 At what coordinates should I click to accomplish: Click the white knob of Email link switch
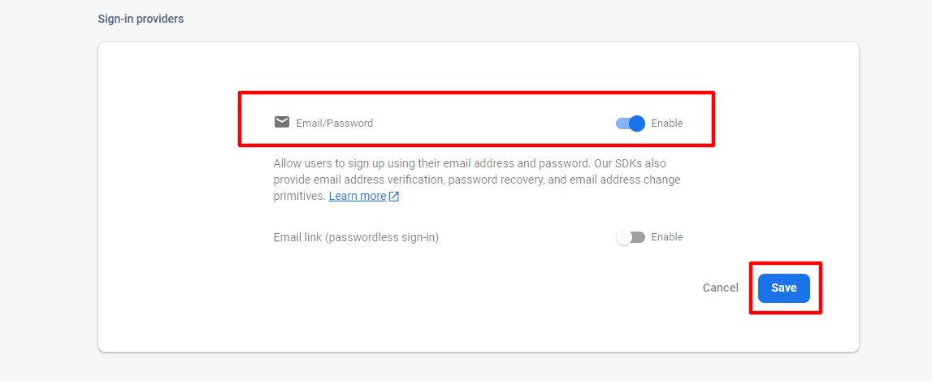click(623, 237)
